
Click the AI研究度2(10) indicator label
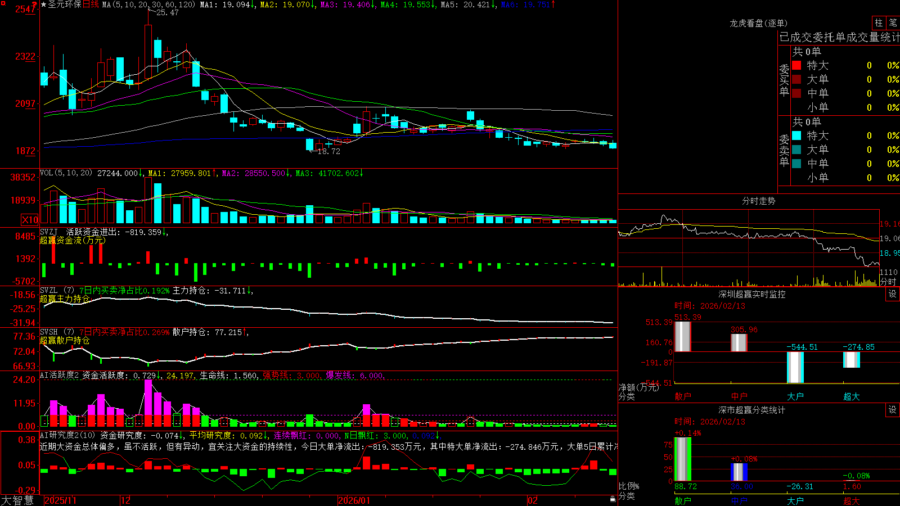[67, 435]
